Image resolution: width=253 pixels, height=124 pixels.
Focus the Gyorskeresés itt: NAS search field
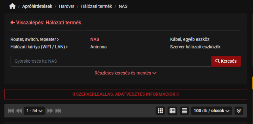(111, 61)
